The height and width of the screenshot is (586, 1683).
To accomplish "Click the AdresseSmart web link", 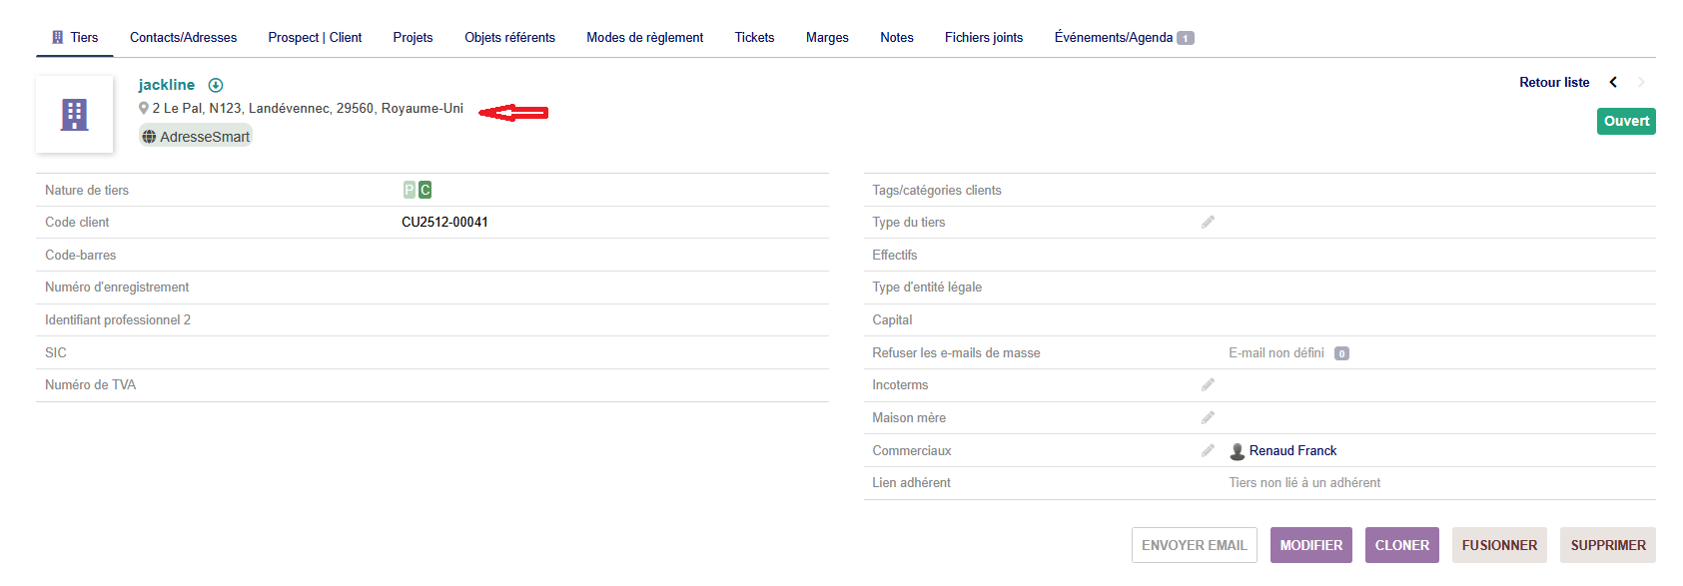I will [x=204, y=137].
